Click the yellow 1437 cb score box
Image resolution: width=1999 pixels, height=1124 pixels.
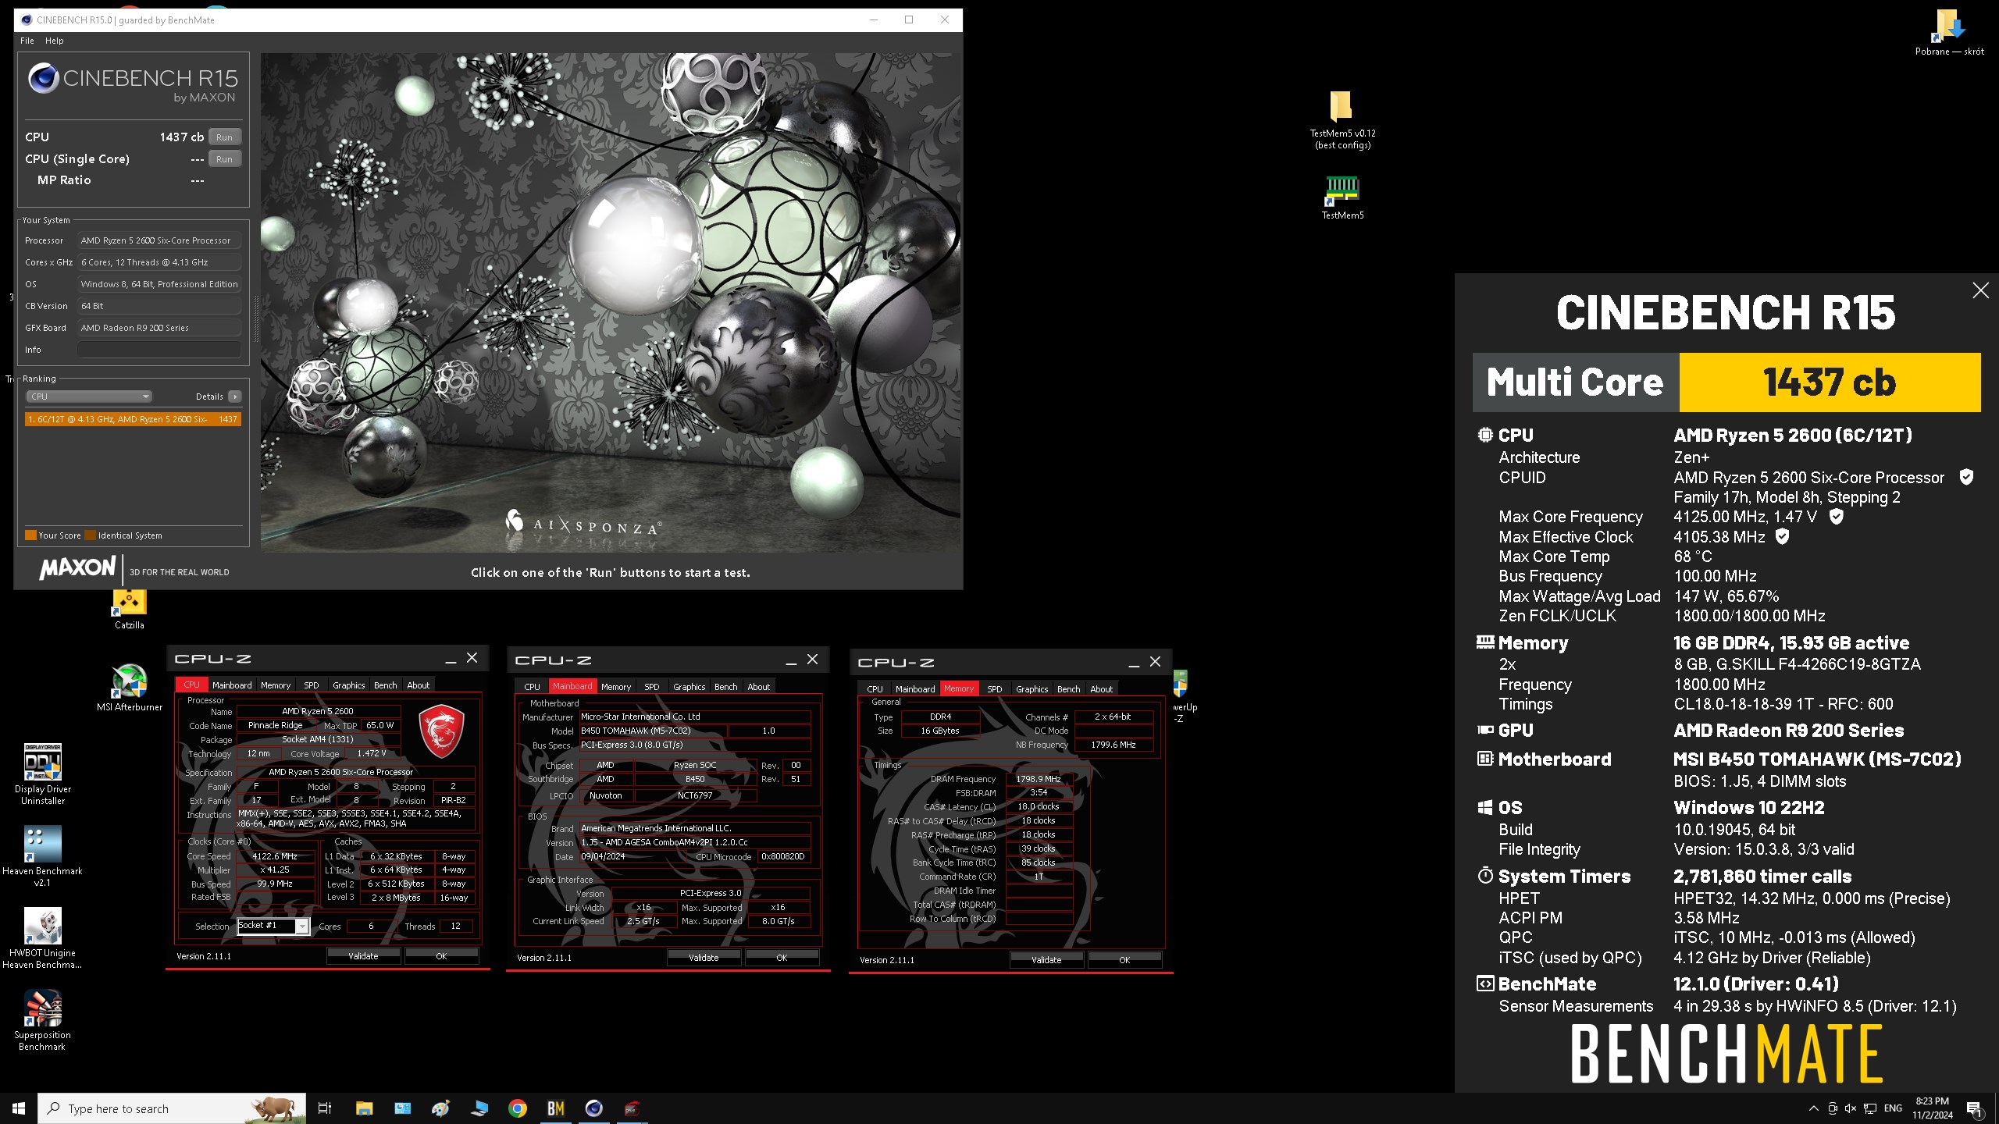[1830, 382]
